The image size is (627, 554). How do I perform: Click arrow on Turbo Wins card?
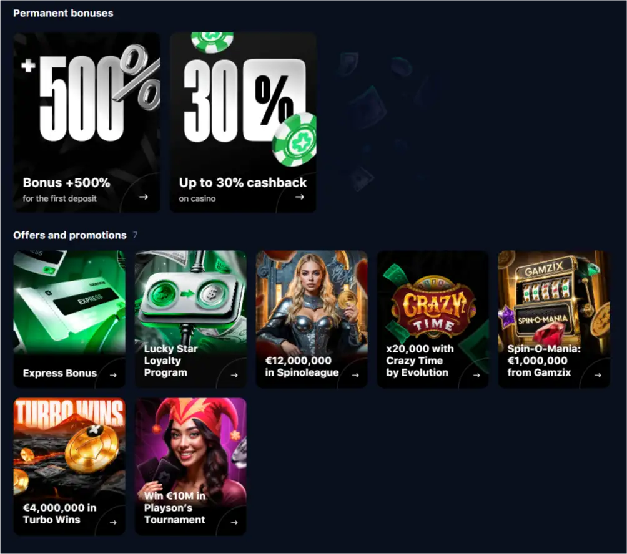[113, 522]
